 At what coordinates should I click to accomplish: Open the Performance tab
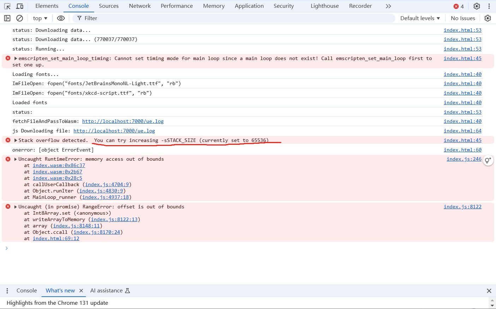(177, 6)
